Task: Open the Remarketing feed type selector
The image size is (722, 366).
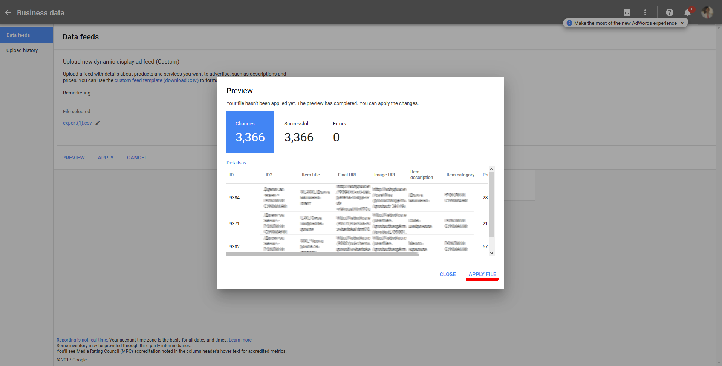Action: (96, 93)
